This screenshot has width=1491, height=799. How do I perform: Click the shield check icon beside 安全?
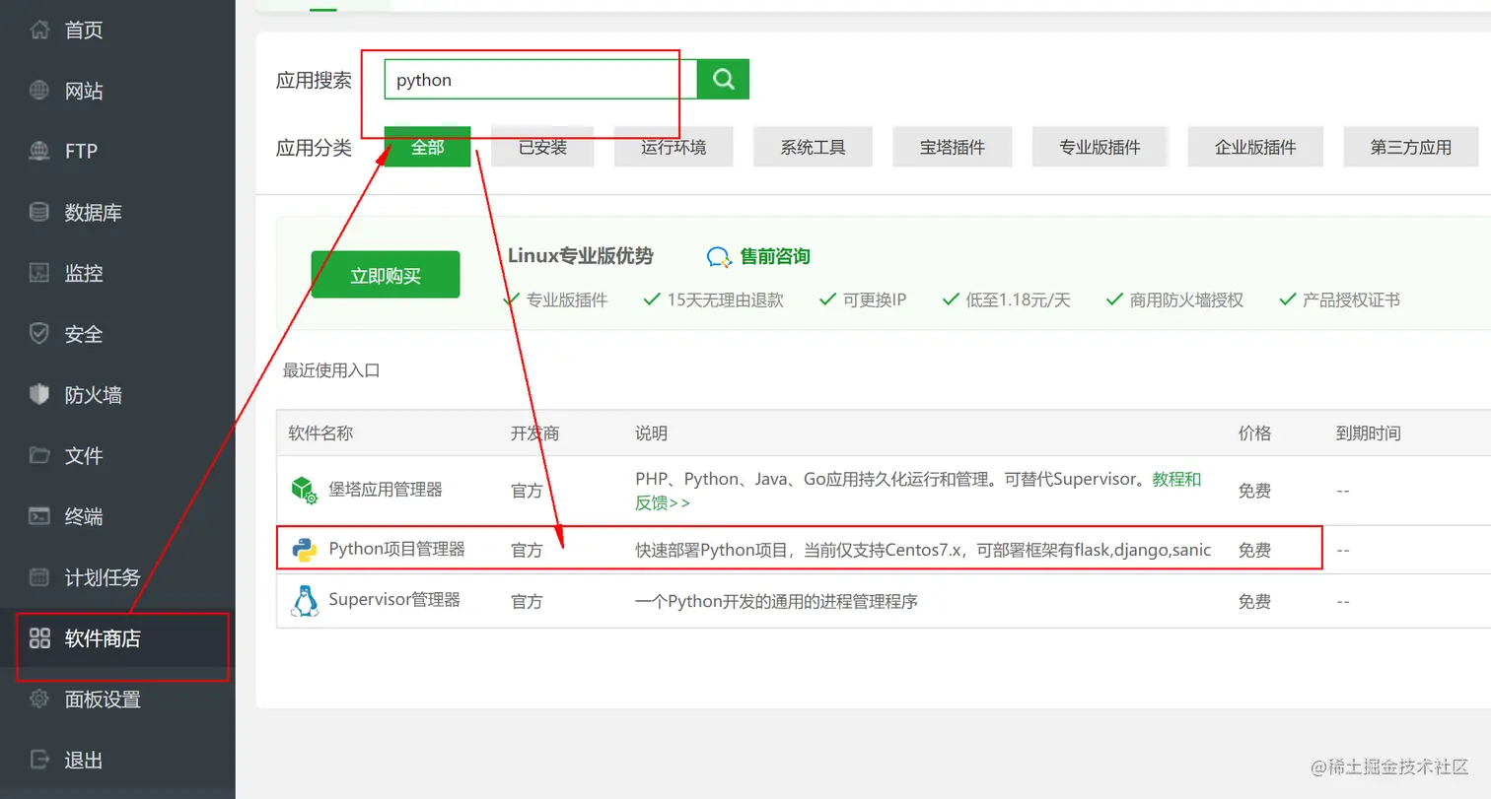coord(39,334)
